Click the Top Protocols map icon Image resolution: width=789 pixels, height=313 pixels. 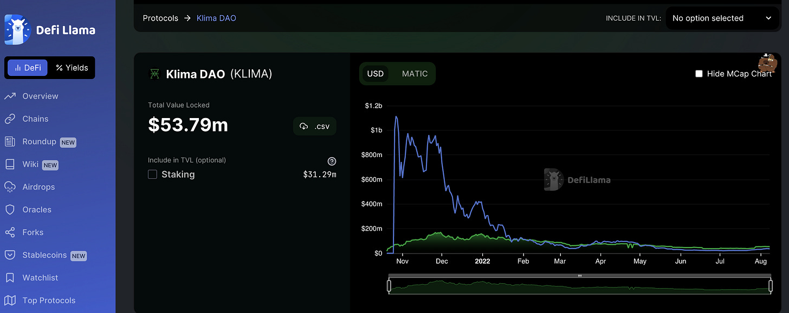click(10, 301)
